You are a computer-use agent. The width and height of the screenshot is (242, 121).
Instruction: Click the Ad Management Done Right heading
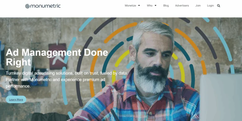coord(57,57)
